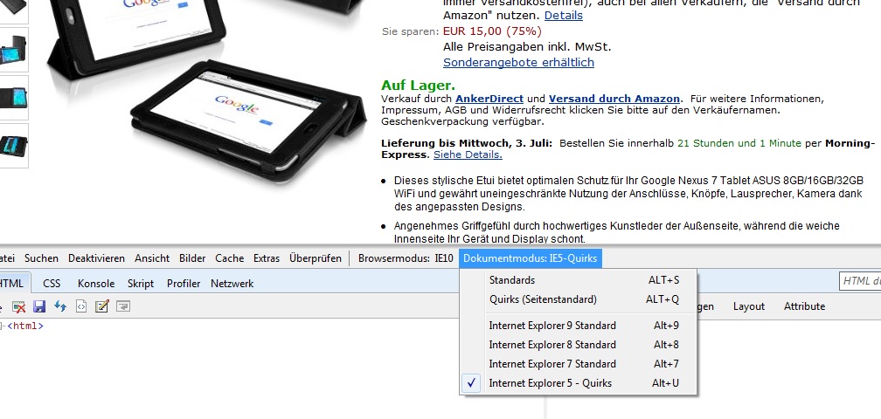The width and height of the screenshot is (881, 419).
Task: Click the HTML search input field
Action: [x=860, y=281]
